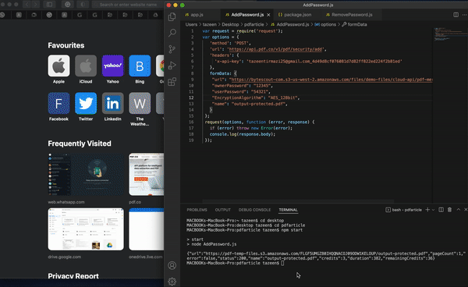Open the DEBUG CONSOLE panel tab
The height and width of the screenshot is (287, 468).
tap(254, 210)
